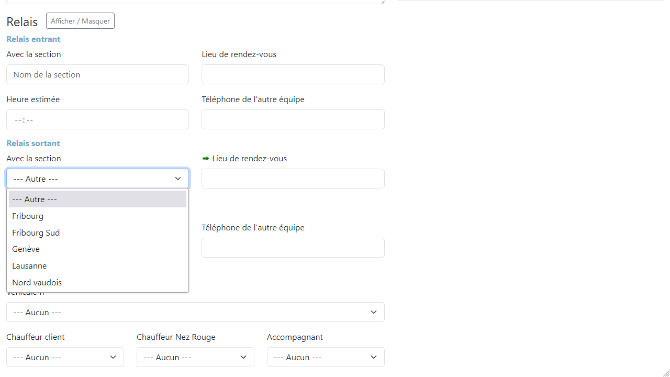Select Genève in the section list
This screenshot has width=670, height=377.
point(97,249)
